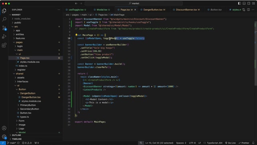The image size is (257, 145).
Task: Switch to useToggle.tsx tab
Action: point(76,10)
